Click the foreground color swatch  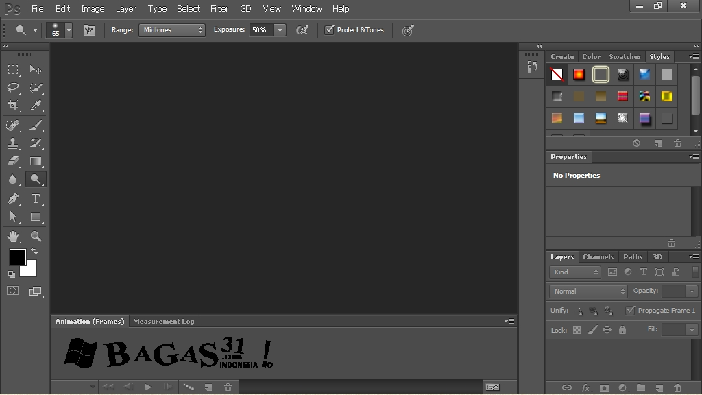pos(17,257)
